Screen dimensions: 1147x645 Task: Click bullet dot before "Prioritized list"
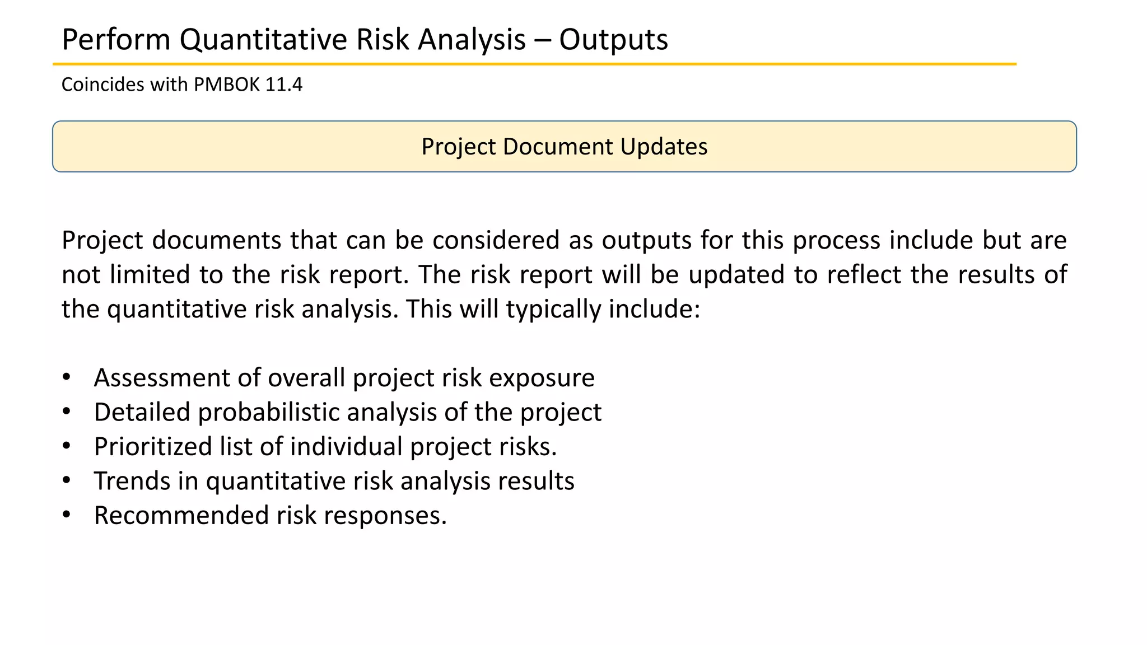tap(67, 447)
